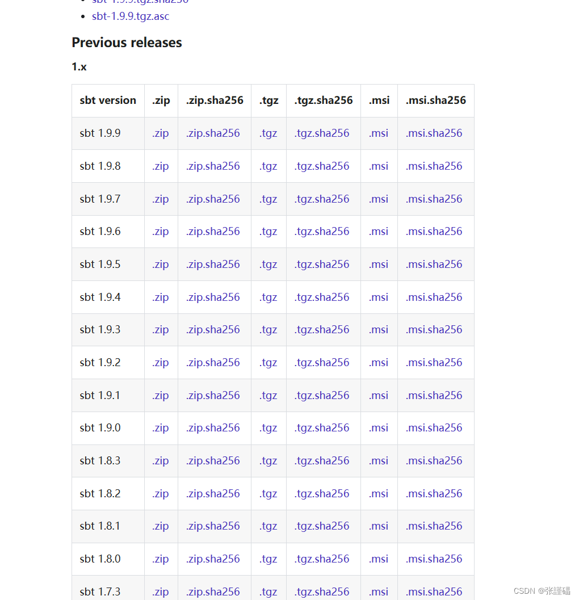Open .zip.sha256 for sbt 1.9.8

213,166
